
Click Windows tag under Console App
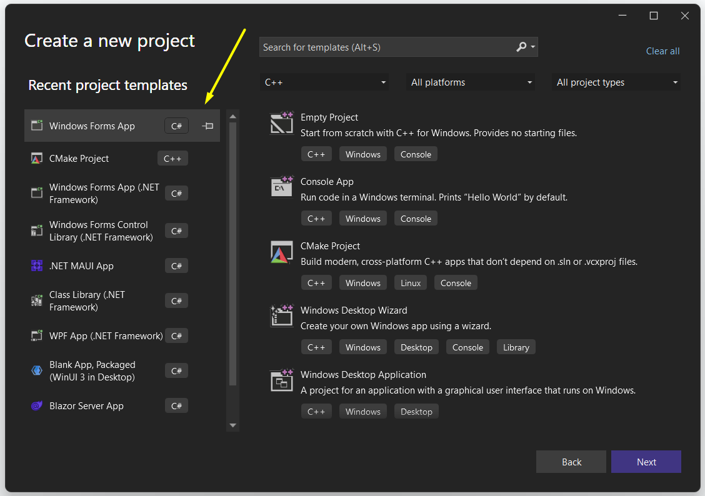(363, 219)
